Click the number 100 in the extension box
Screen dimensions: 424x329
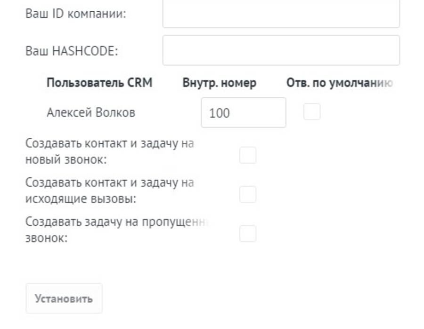(x=219, y=113)
